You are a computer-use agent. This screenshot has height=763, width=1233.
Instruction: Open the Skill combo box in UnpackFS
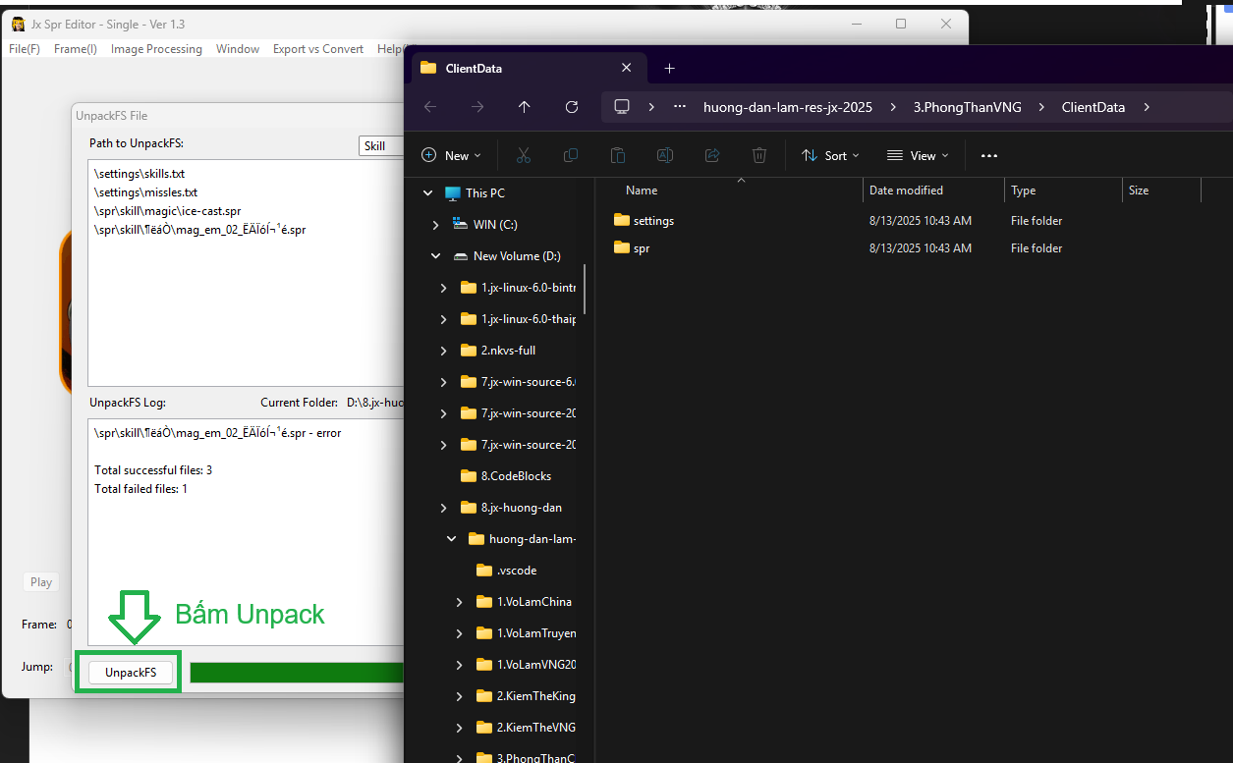coord(381,146)
